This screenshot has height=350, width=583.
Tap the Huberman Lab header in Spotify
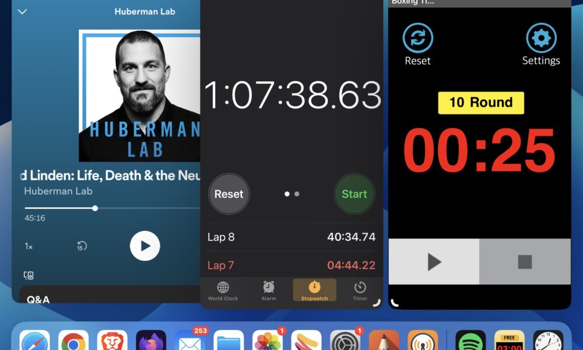[x=145, y=12]
